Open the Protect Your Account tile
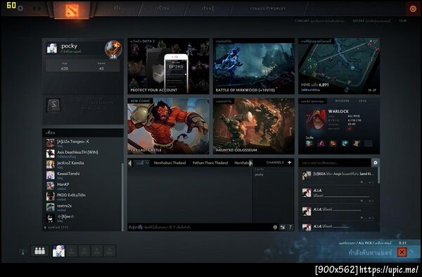Viewport: 422px width, 277px height. 168,66
